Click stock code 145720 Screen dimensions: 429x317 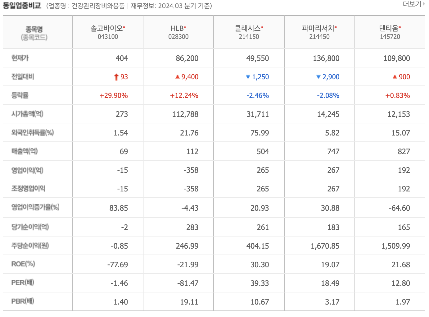390,37
